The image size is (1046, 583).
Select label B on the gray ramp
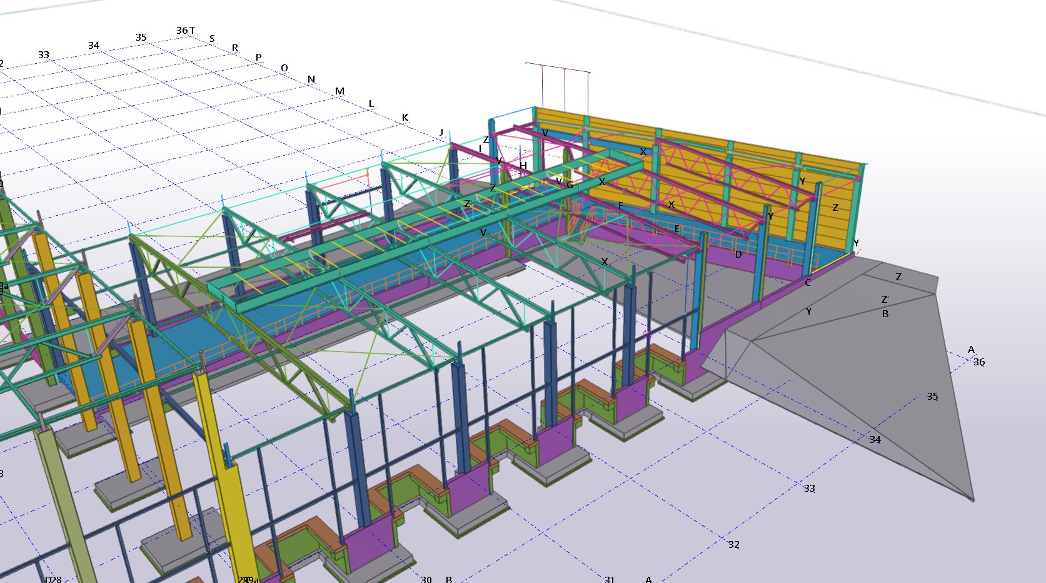[885, 314]
